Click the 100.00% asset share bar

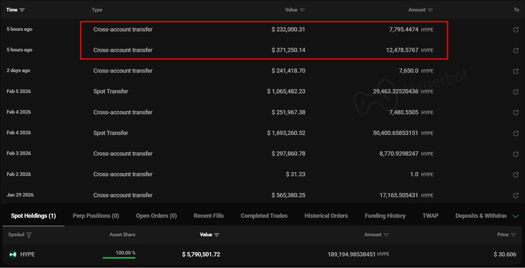tap(119, 258)
